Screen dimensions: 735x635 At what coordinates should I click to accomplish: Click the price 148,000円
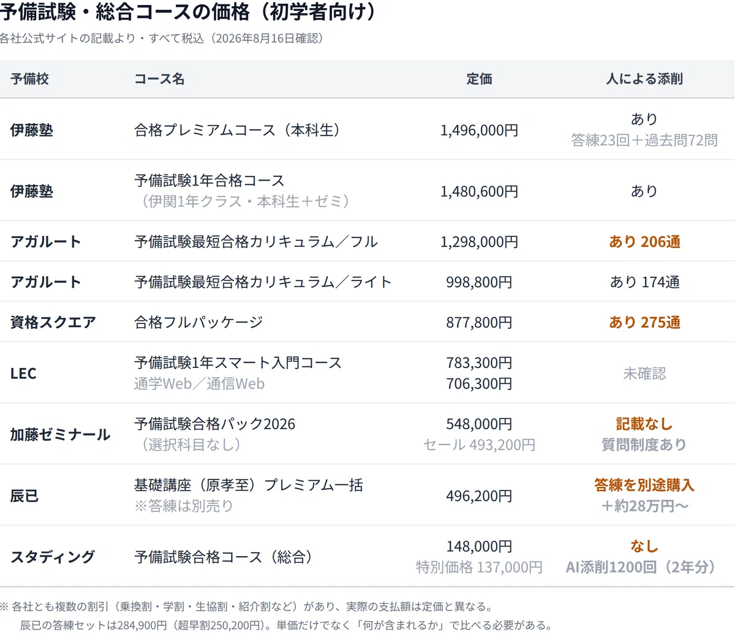pos(479,547)
